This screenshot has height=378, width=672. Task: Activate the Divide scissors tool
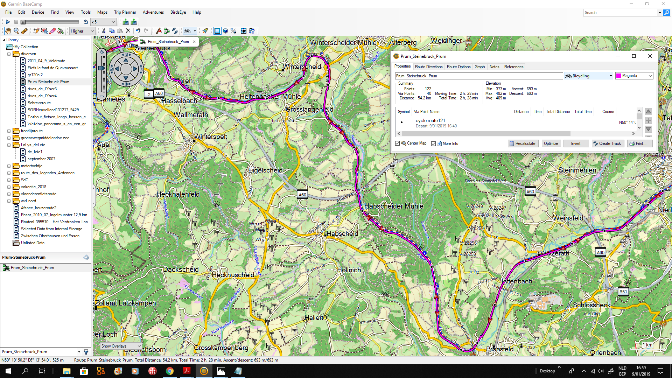point(61,31)
